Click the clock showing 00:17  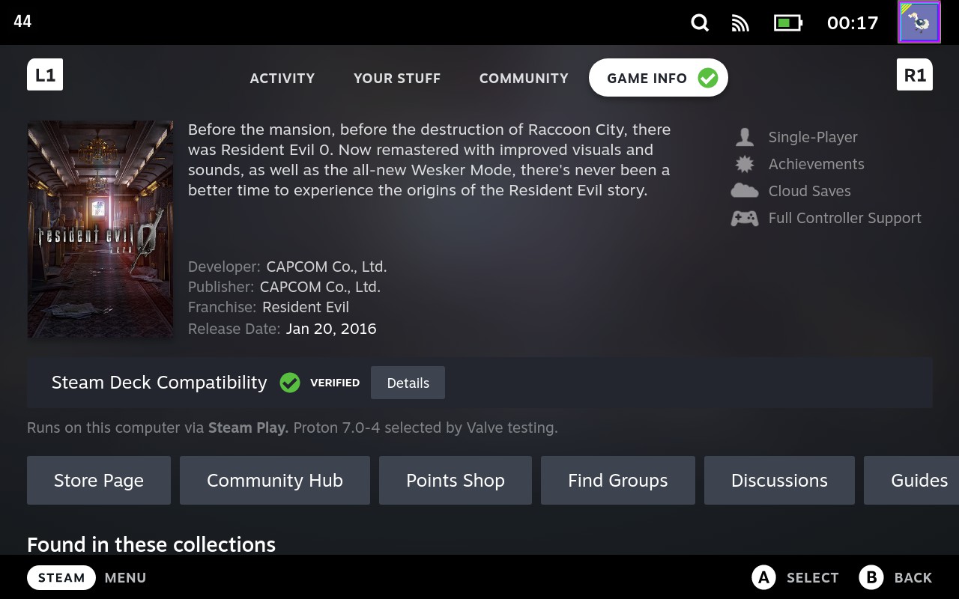click(x=853, y=23)
